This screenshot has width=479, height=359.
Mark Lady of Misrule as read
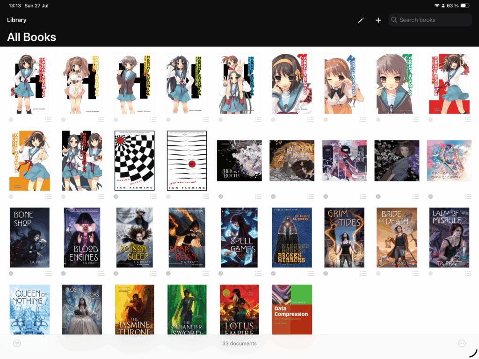click(x=430, y=273)
